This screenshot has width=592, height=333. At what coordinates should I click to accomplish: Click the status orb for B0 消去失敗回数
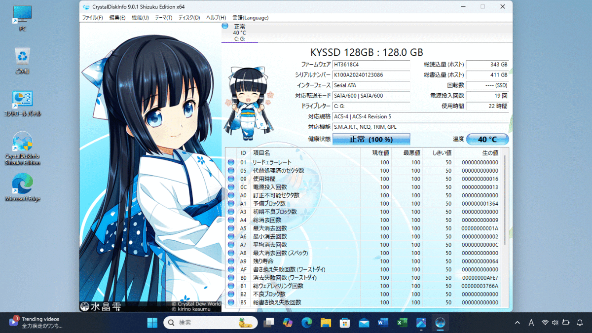tap(231, 278)
